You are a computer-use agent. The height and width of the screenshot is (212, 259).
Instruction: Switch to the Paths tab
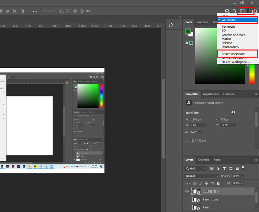pos(217,160)
